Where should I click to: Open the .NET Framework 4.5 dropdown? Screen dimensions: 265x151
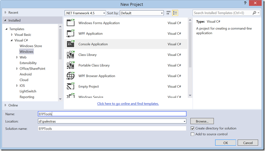point(85,13)
